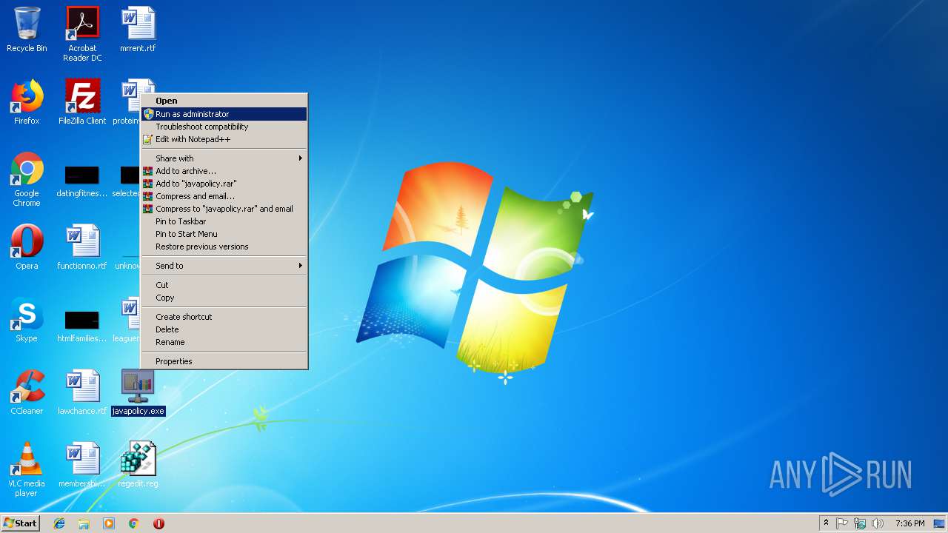Choose Restore previous versions

click(x=224, y=247)
